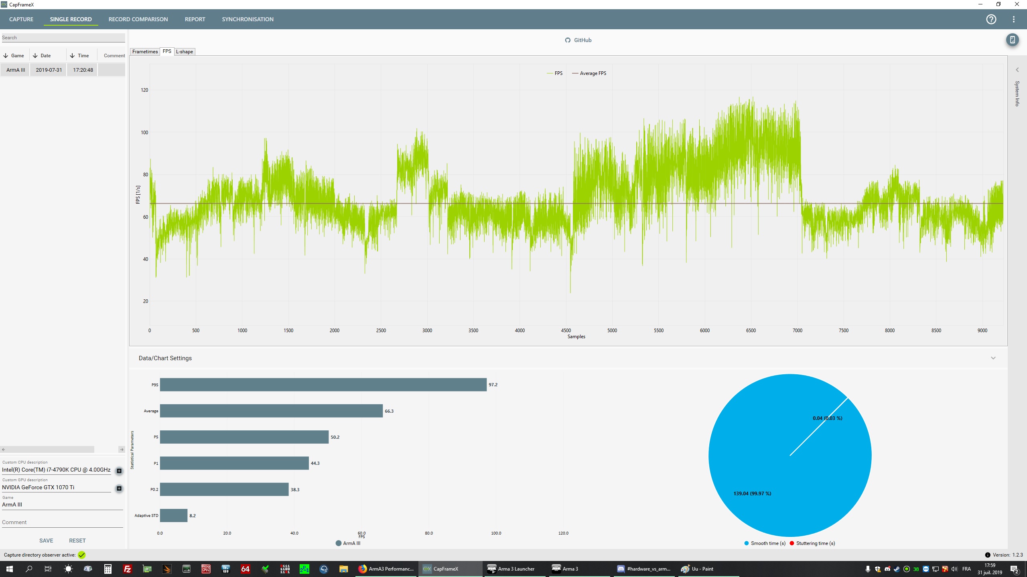
Task: Open the three-dot options menu
Action: click(x=1013, y=19)
